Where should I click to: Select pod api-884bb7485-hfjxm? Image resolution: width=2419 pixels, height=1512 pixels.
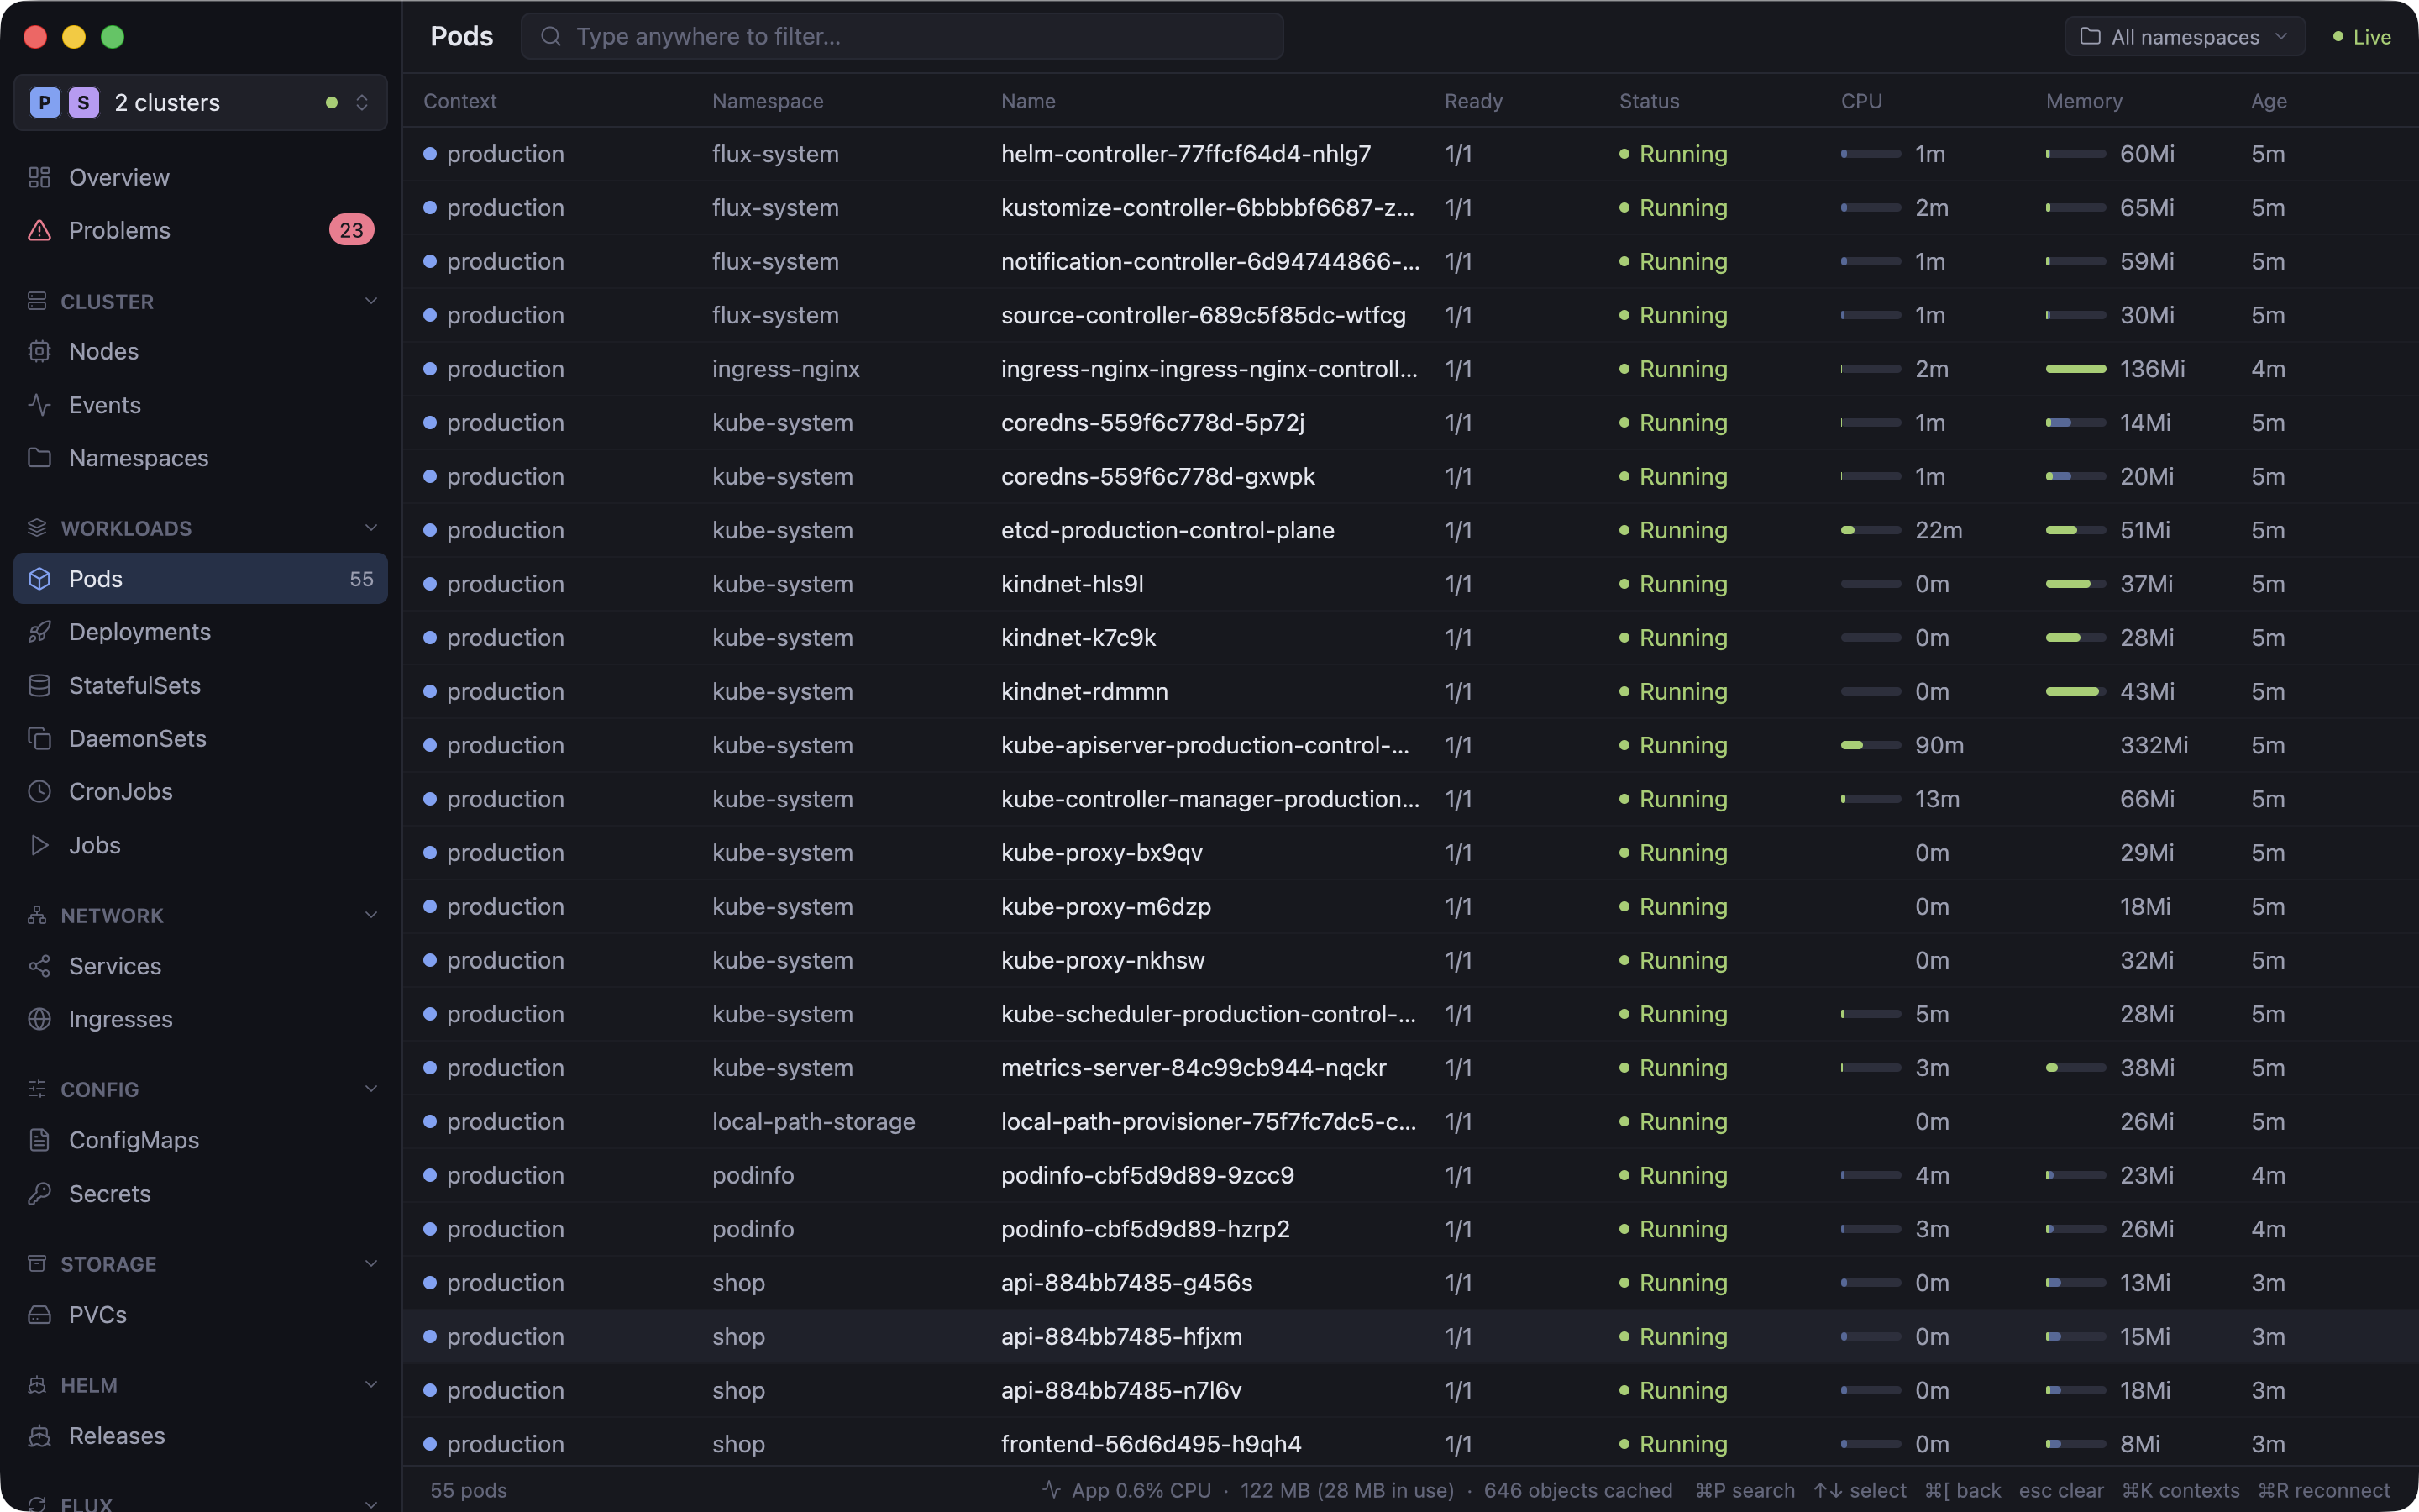coord(1410,1336)
